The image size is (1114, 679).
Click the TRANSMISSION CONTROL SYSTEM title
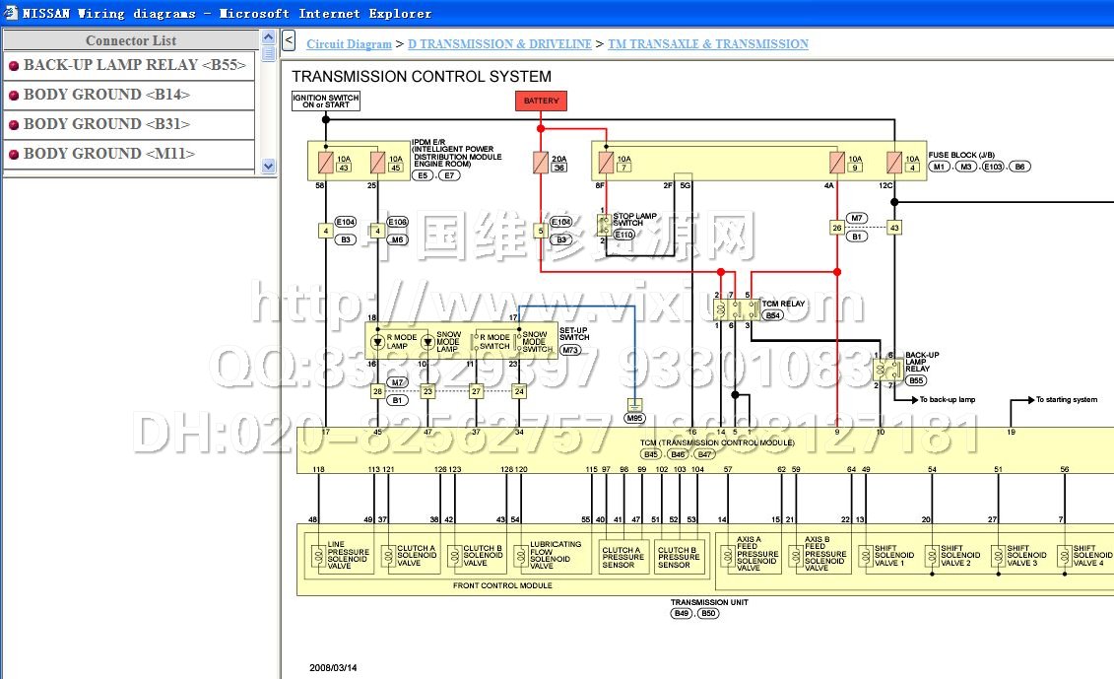(x=422, y=76)
